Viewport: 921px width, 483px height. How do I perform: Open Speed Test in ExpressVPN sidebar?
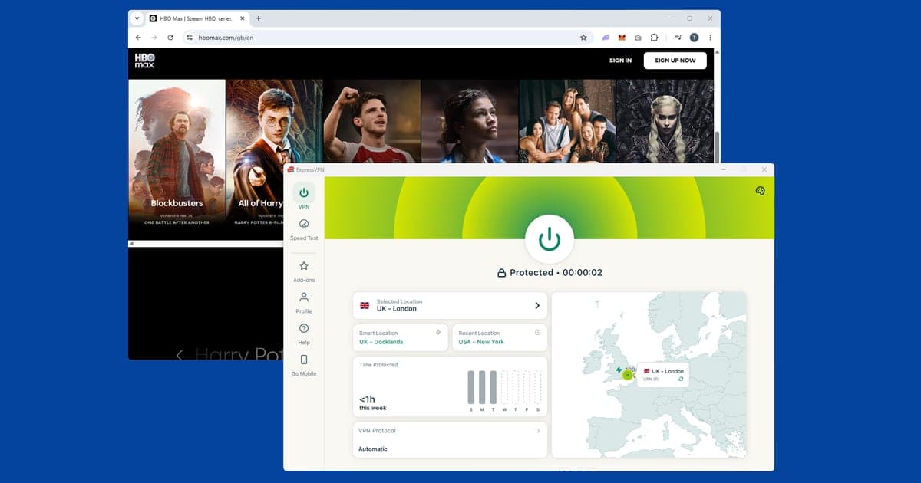[x=303, y=229]
